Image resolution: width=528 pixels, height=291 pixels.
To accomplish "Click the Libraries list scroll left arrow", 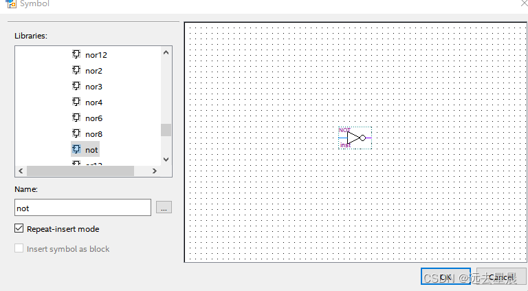I will [21, 171].
